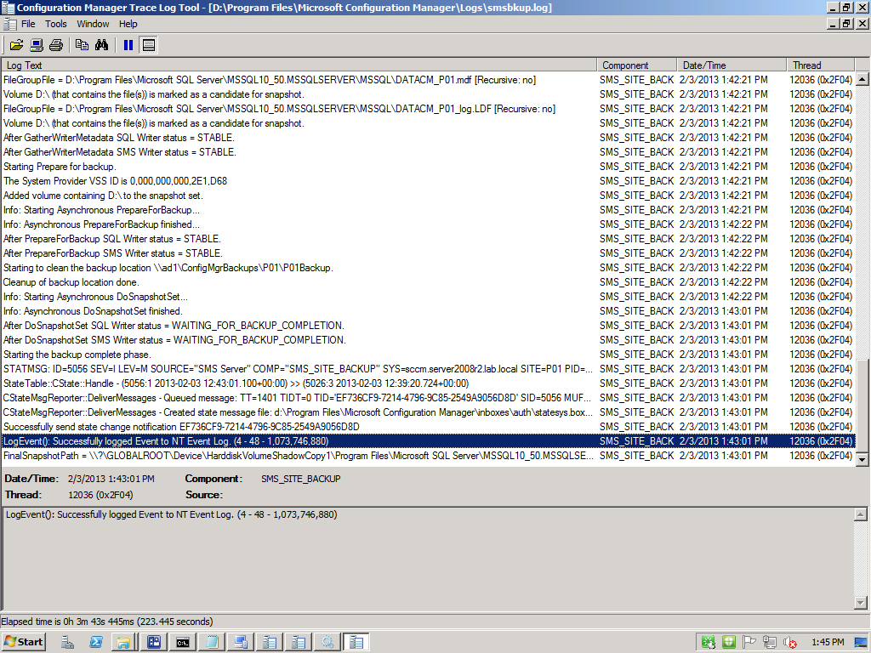
Task: Click the green shield tray icon
Action: [x=729, y=643]
